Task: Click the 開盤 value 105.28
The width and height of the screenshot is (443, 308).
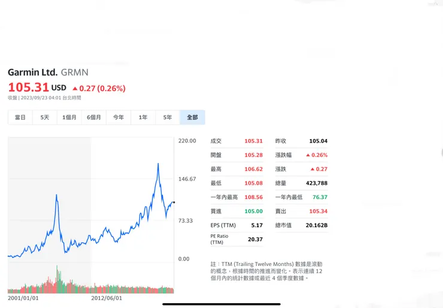Action: [253, 155]
